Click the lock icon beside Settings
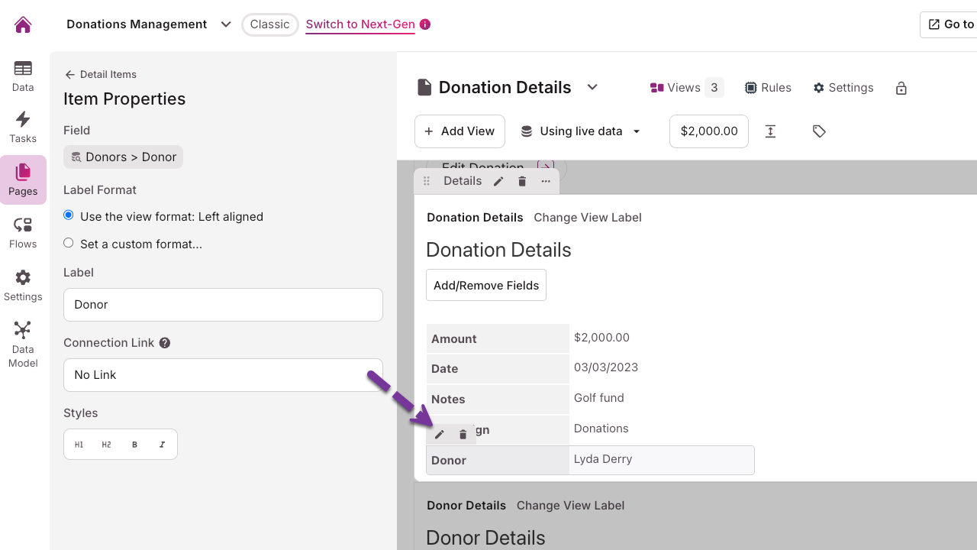This screenshot has height=550, width=977. click(x=901, y=88)
